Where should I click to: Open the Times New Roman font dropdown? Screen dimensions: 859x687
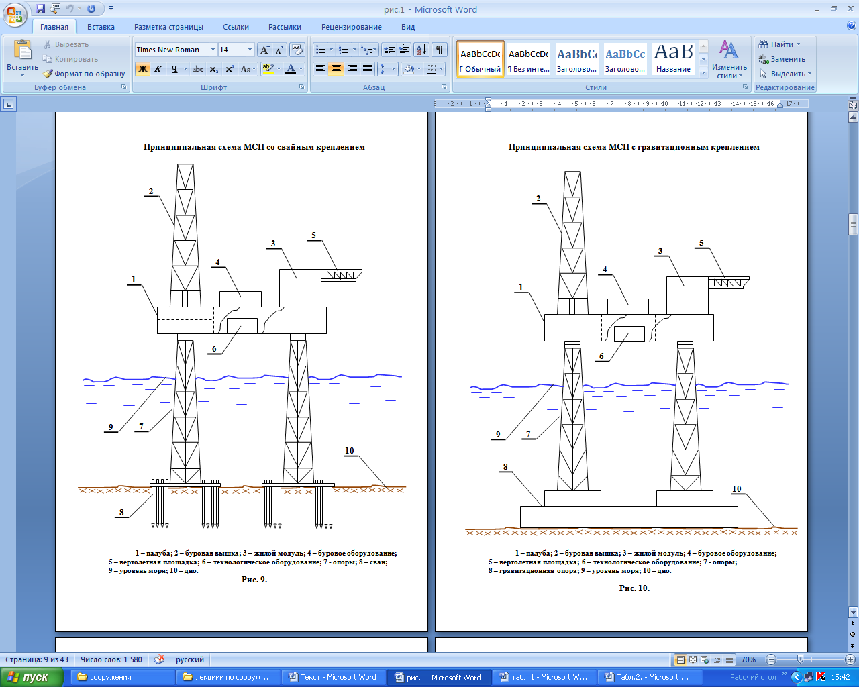click(x=213, y=50)
